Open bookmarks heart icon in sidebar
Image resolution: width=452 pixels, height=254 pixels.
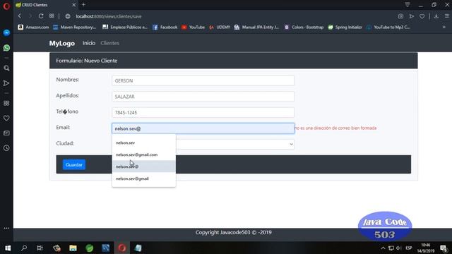coord(6,118)
